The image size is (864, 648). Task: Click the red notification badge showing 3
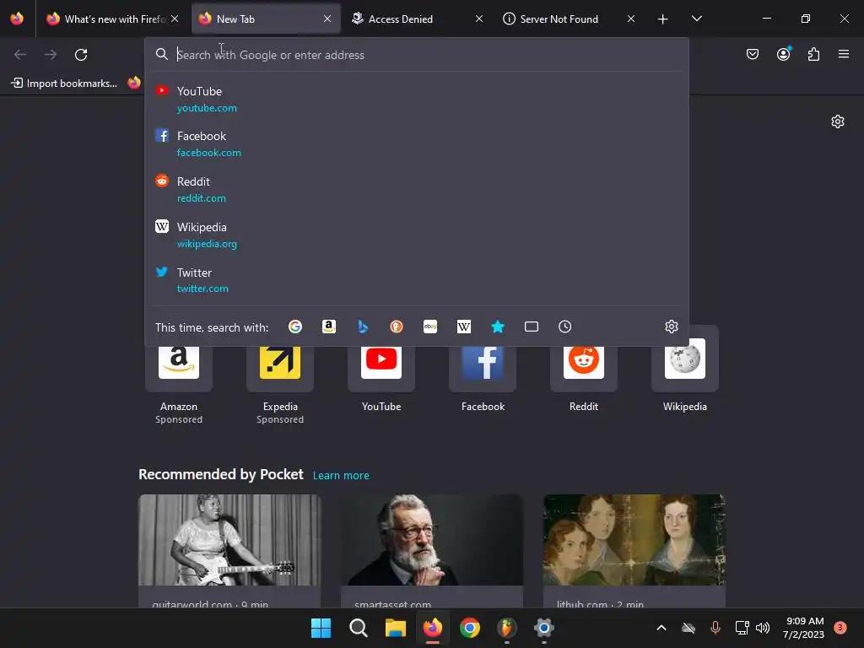tap(840, 627)
